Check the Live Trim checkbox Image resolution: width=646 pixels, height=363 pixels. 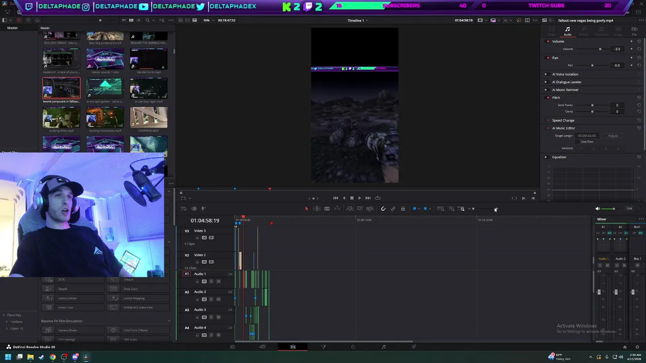(x=577, y=142)
